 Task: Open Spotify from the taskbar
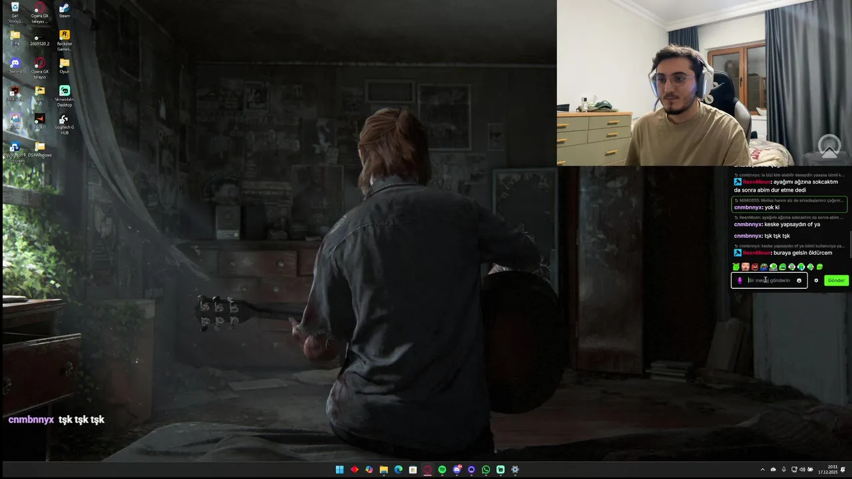coord(442,470)
